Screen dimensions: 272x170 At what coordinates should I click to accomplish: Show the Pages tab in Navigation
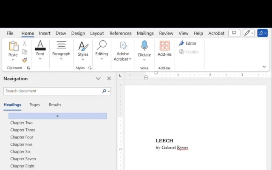coord(35,105)
